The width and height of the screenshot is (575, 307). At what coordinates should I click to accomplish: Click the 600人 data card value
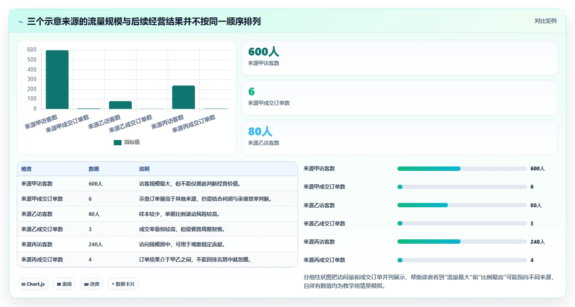coord(263,52)
